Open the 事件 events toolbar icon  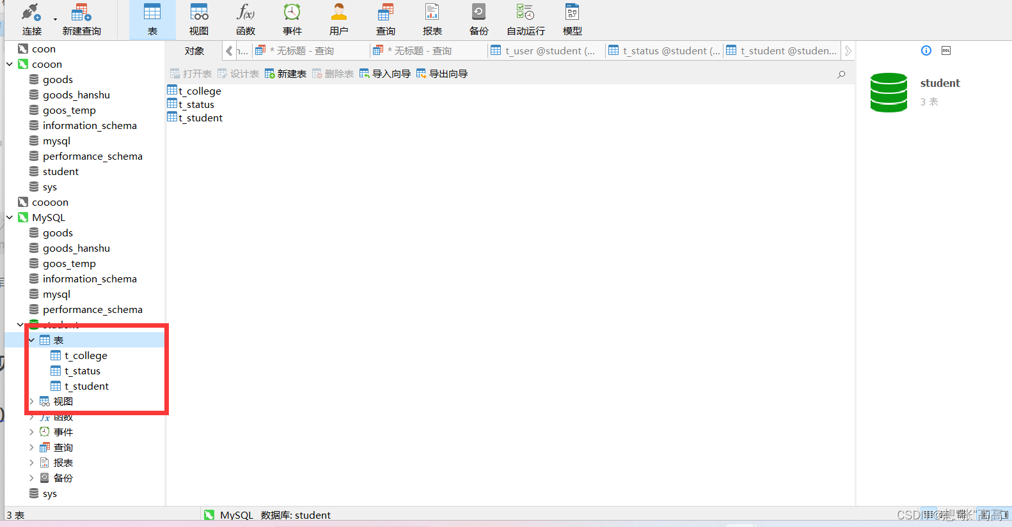coord(292,19)
